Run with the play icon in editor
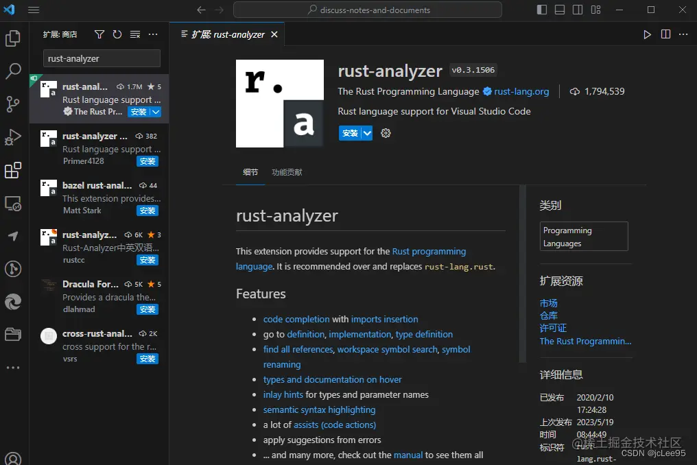The height and width of the screenshot is (465, 697). click(647, 34)
